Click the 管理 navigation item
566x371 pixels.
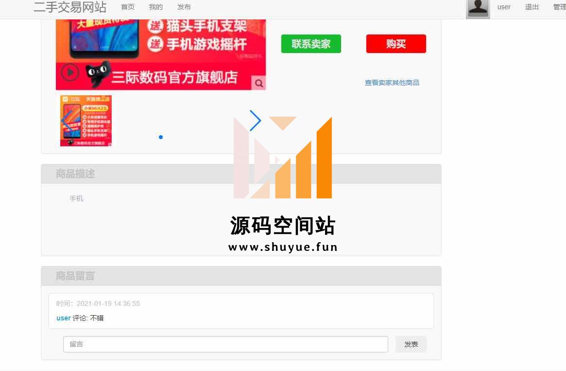click(560, 7)
